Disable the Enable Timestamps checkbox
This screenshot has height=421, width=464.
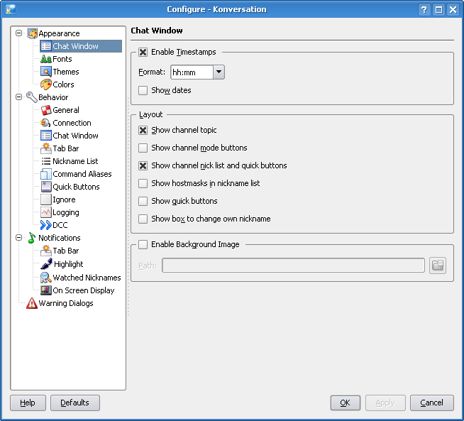143,52
